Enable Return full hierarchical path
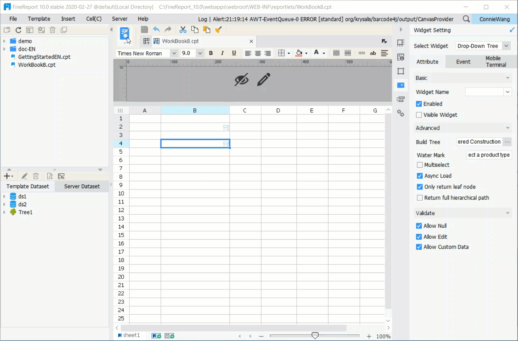This screenshot has width=518, height=341. click(419, 198)
